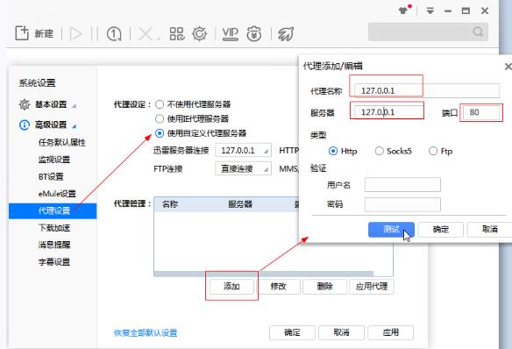This screenshot has height=349, width=512.
Task: Open the main menu dropdown triangle icon
Action: point(430,11)
